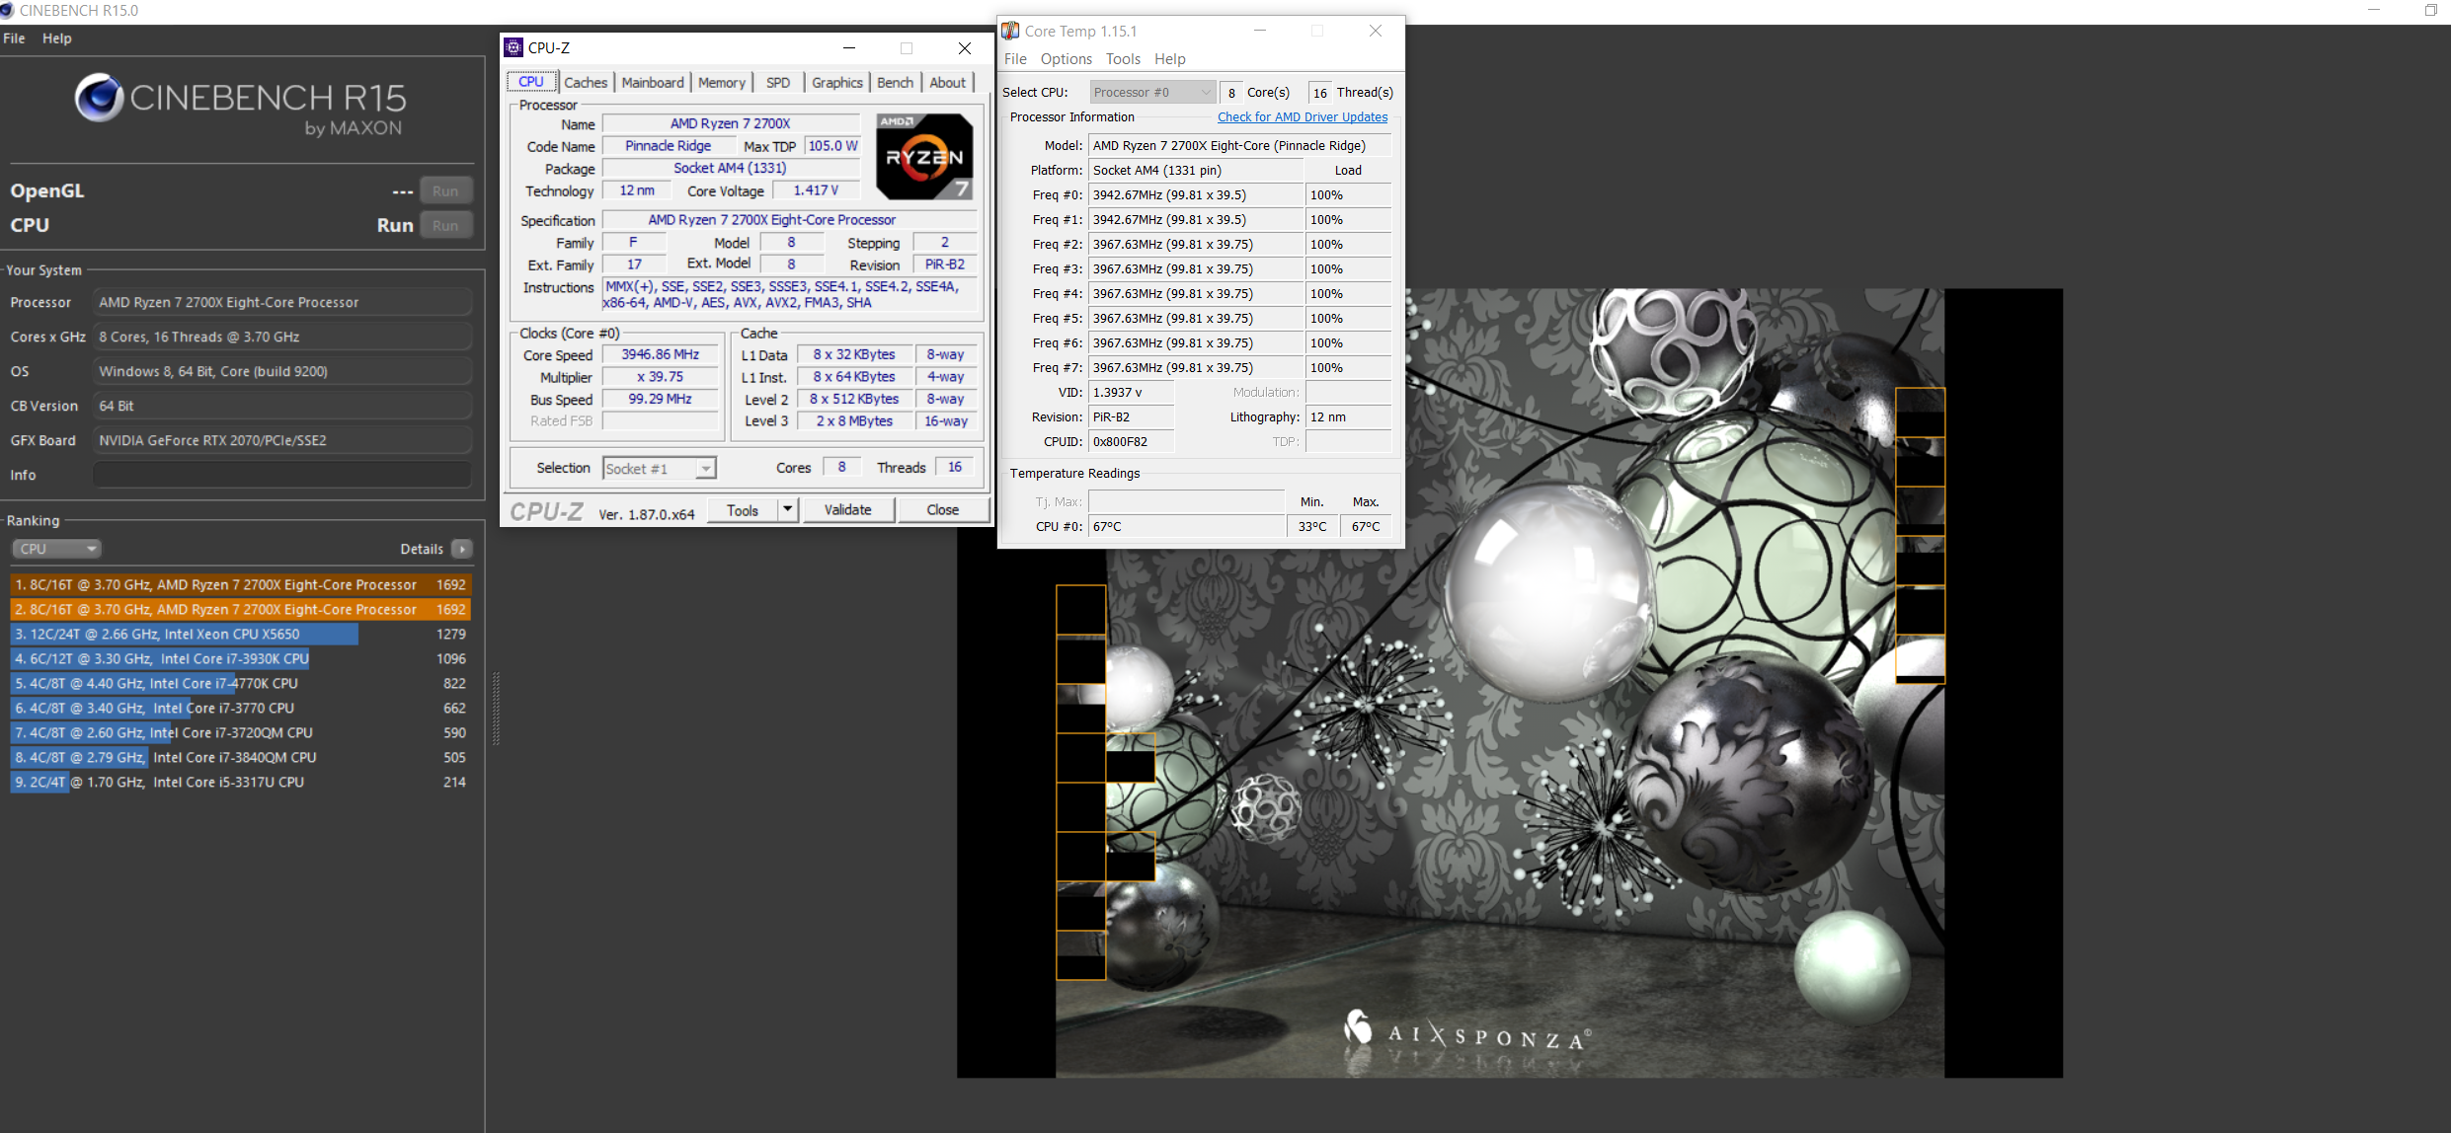Click the Check for AMD Driver Updates link

(x=1302, y=116)
